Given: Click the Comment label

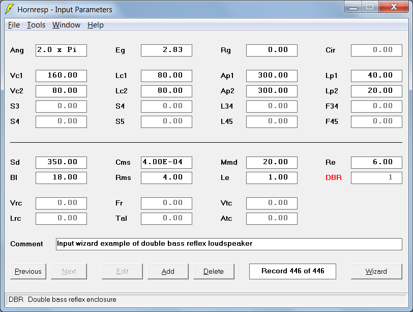Looking at the screenshot, I should coord(26,244).
